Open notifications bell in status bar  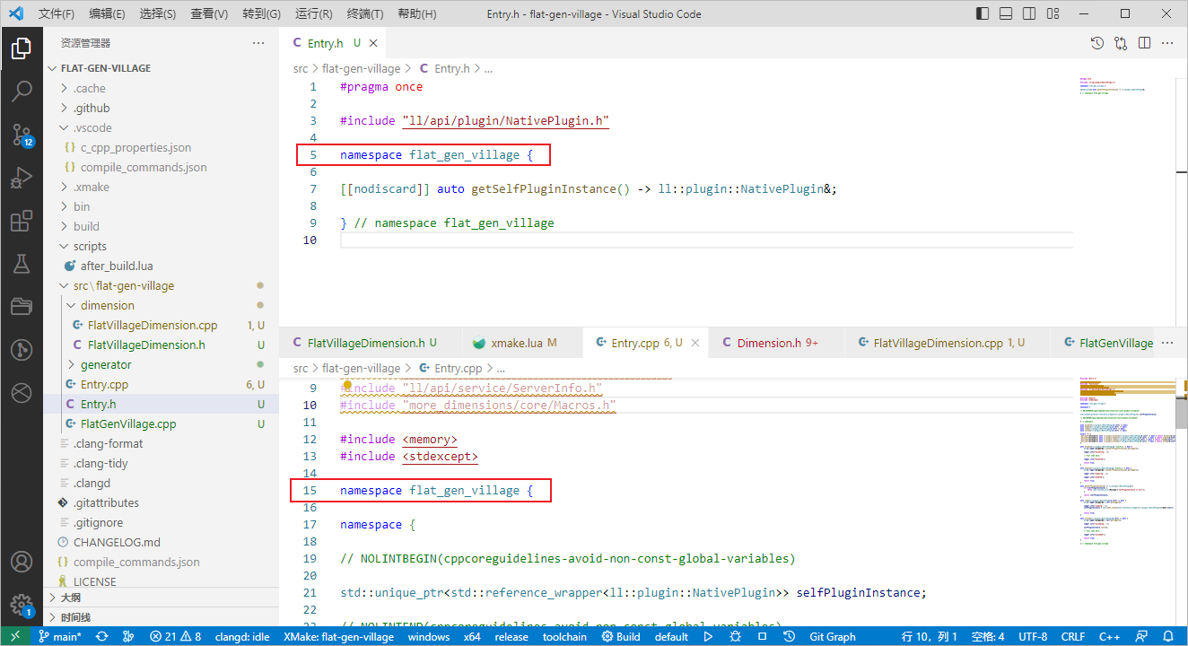tap(1167, 636)
